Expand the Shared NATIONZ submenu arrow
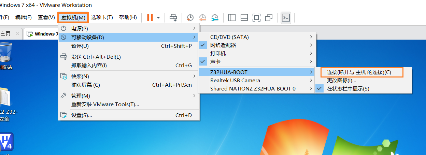This screenshot has height=155, width=426. coord(311,89)
